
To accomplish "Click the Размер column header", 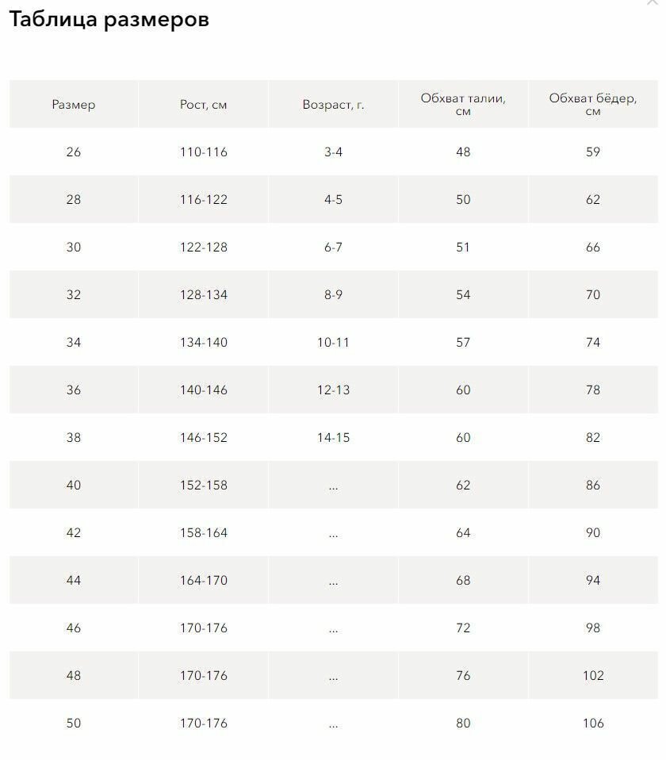I will pos(74,104).
